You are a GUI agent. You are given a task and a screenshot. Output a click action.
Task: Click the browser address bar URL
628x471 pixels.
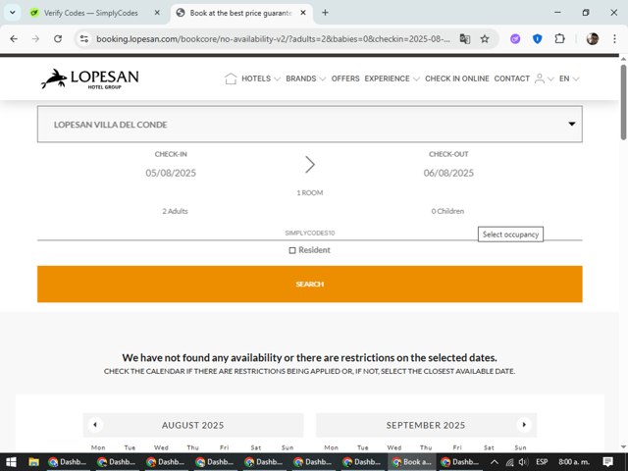pos(273,39)
